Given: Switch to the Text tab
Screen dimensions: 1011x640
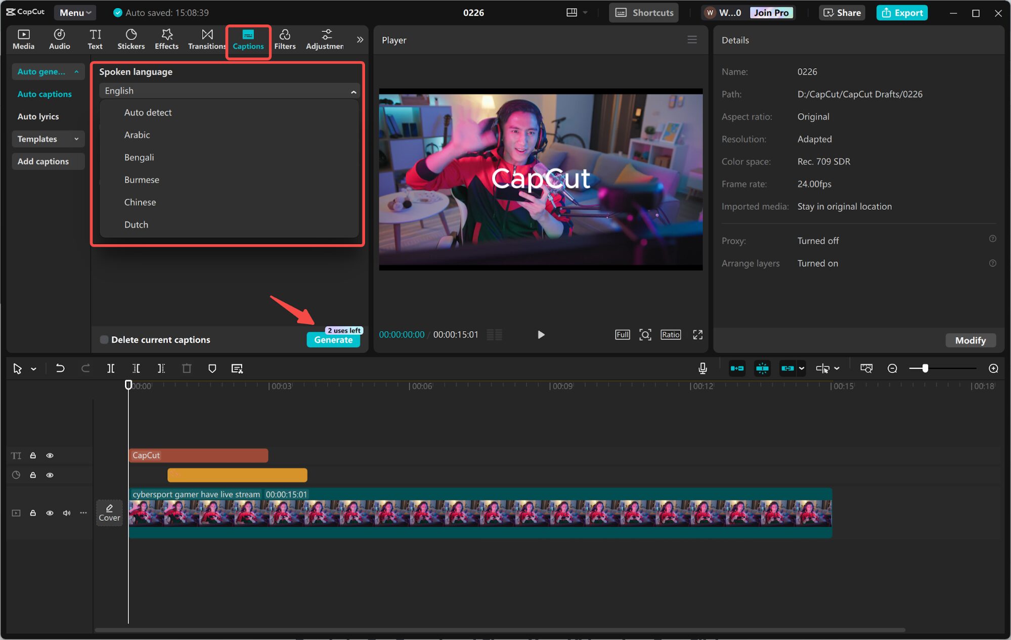Looking at the screenshot, I should (95, 39).
